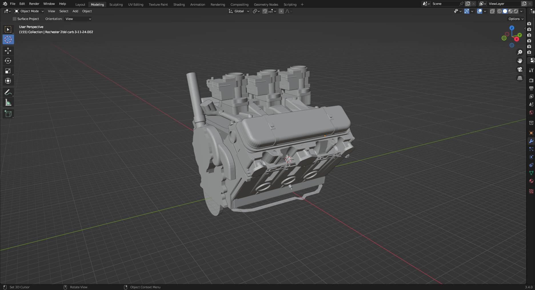
Task: Open the overlays options dropdown
Action: (485, 11)
